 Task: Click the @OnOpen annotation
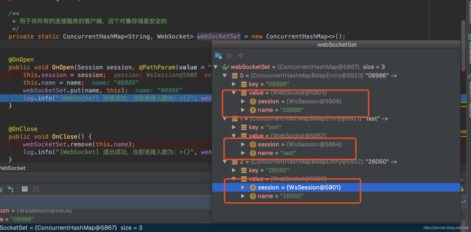click(21, 59)
